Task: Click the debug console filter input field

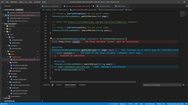Action: [162, 85]
